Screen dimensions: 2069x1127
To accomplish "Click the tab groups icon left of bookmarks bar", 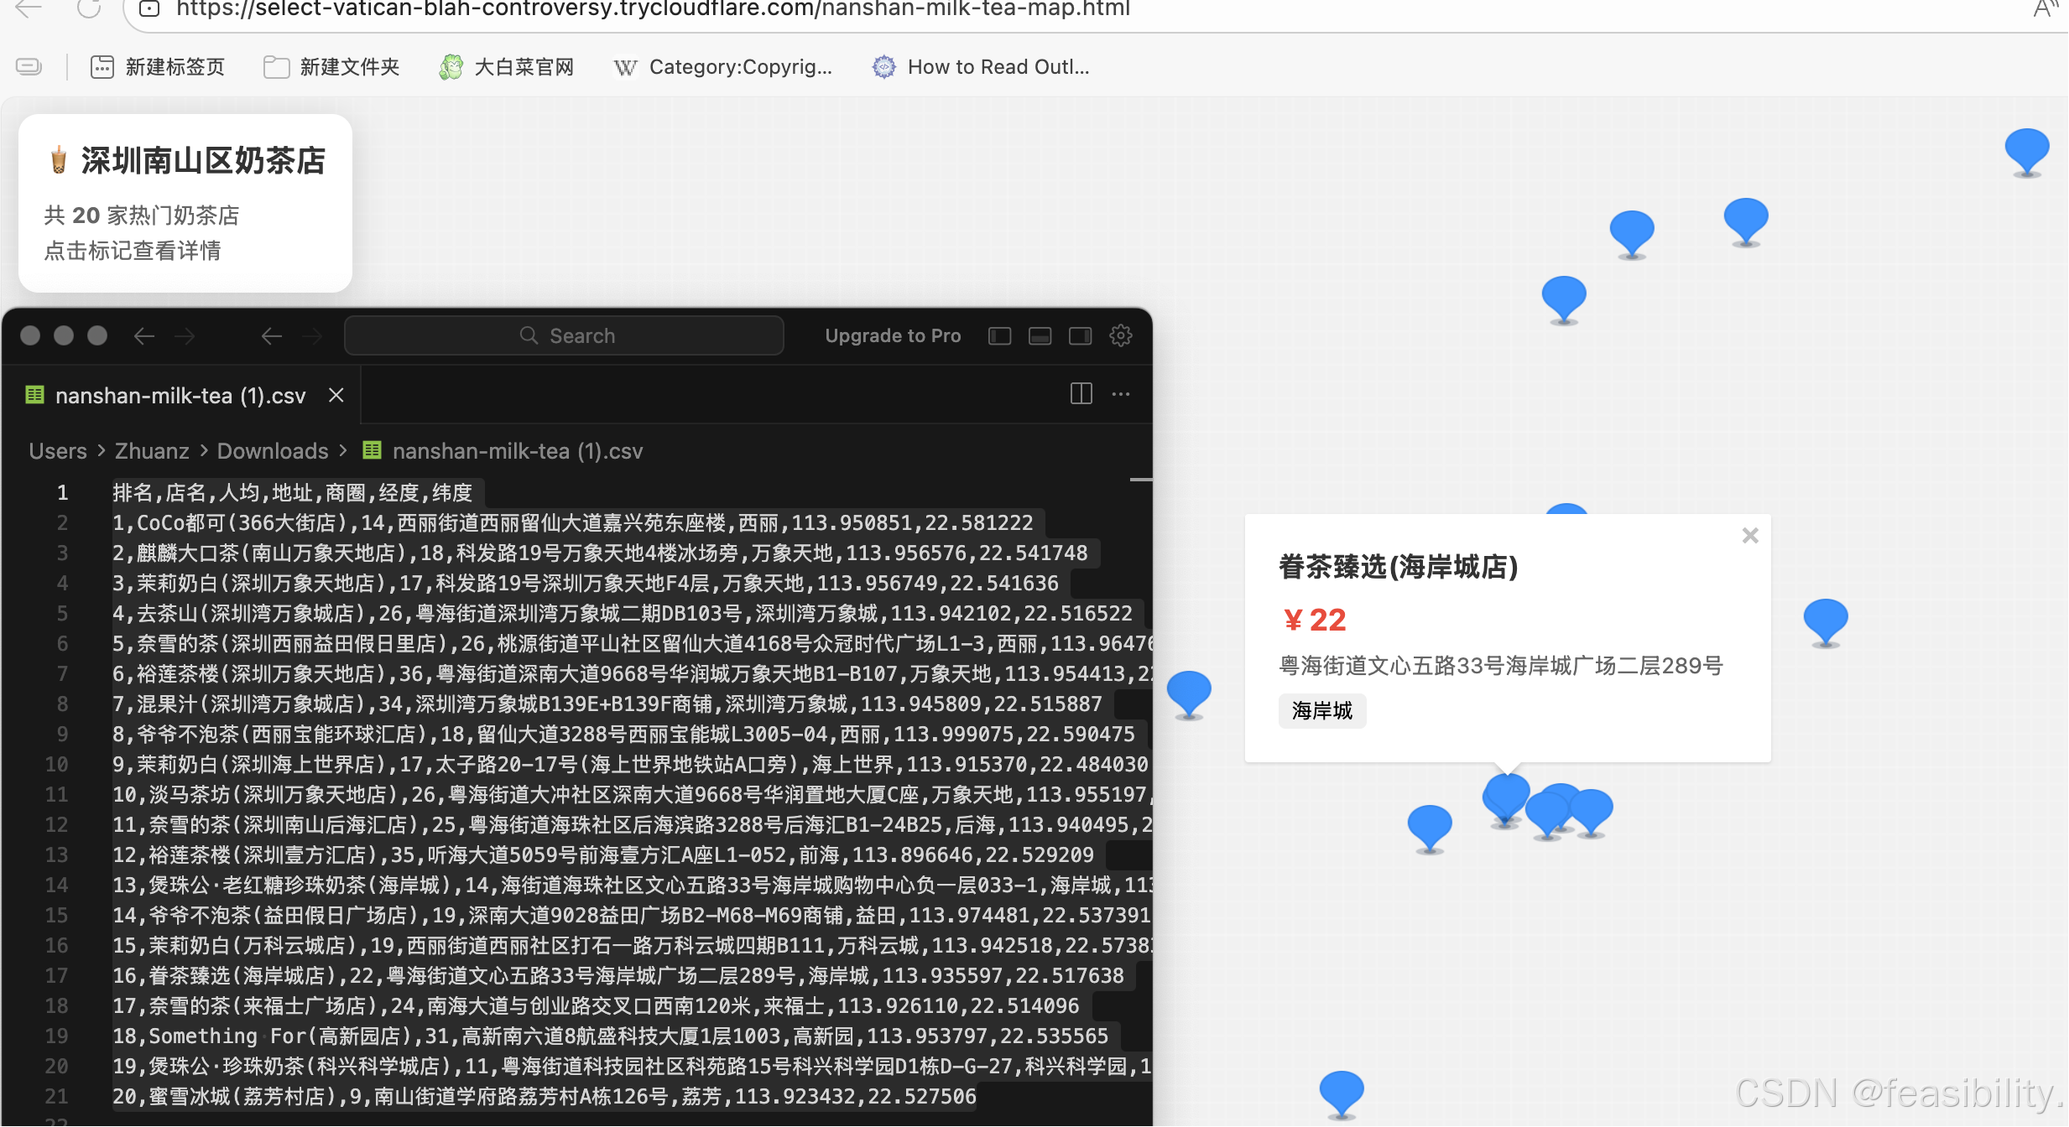I will pyautogui.click(x=28, y=66).
